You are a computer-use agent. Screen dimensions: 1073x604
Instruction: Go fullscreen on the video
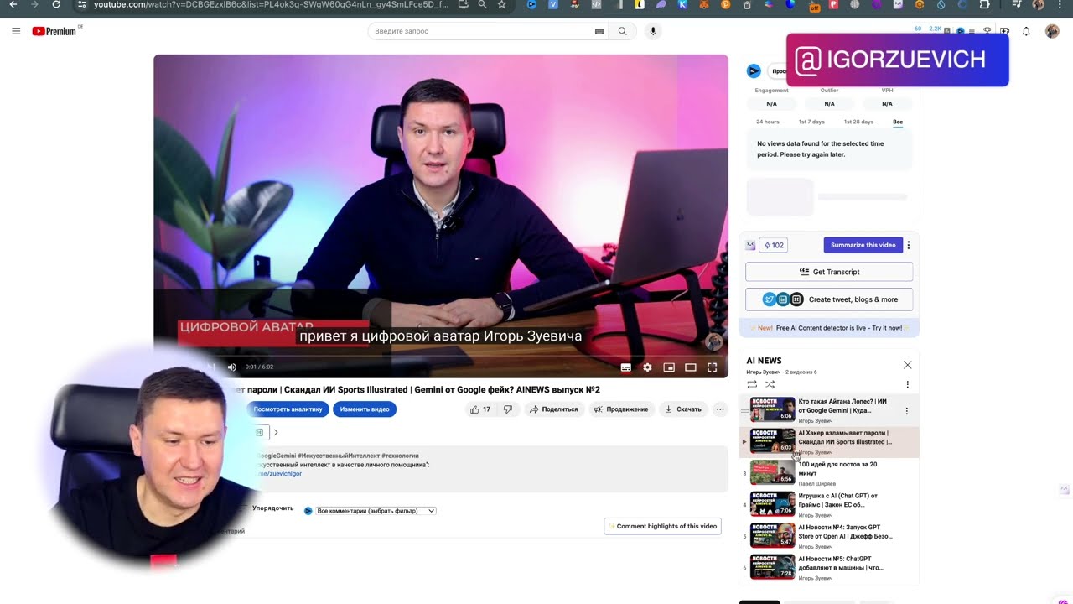tap(712, 367)
